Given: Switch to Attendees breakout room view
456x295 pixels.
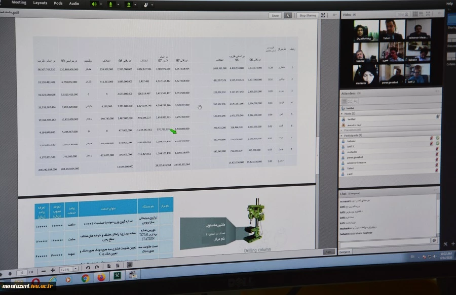Looking at the screenshot, I should (x=350, y=101).
